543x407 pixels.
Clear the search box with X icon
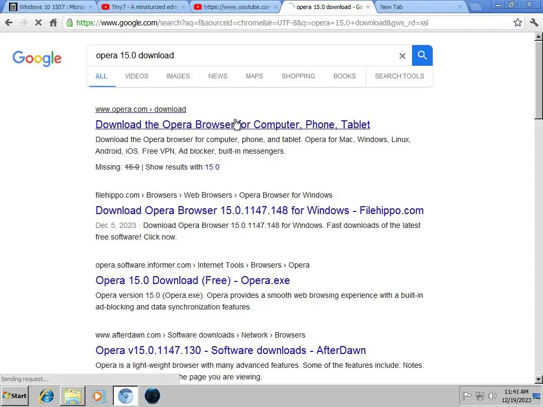(402, 56)
